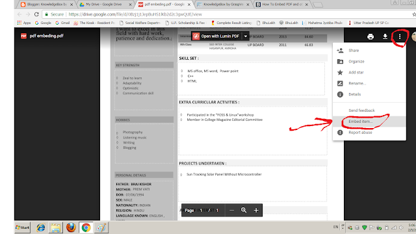Screen dimensions: 416x234
Task: Click the Secure padlock indicator
Action: [x=54, y=14]
